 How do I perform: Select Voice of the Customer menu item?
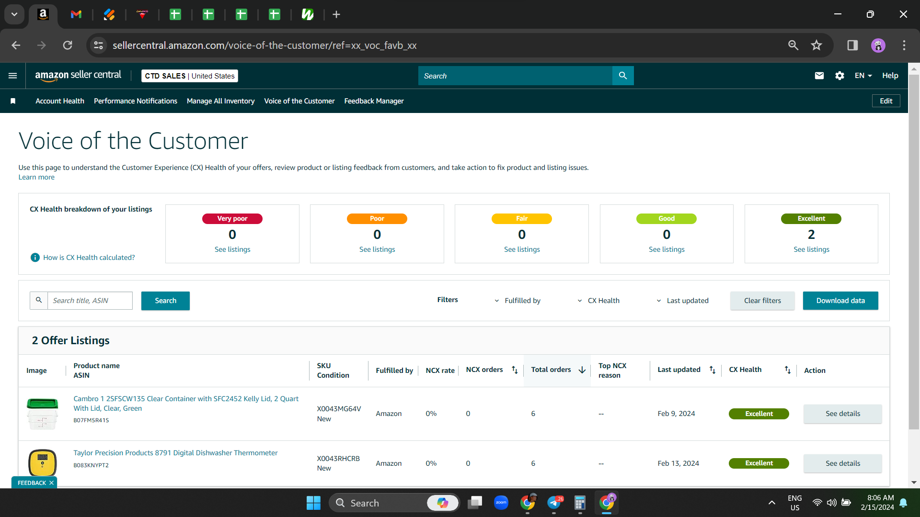click(x=299, y=101)
